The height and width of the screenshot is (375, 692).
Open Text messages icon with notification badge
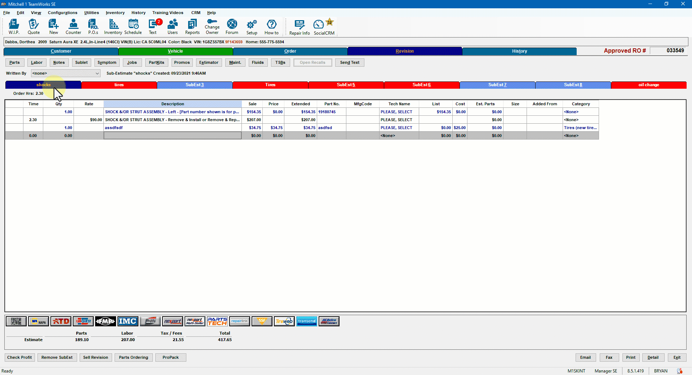click(153, 27)
